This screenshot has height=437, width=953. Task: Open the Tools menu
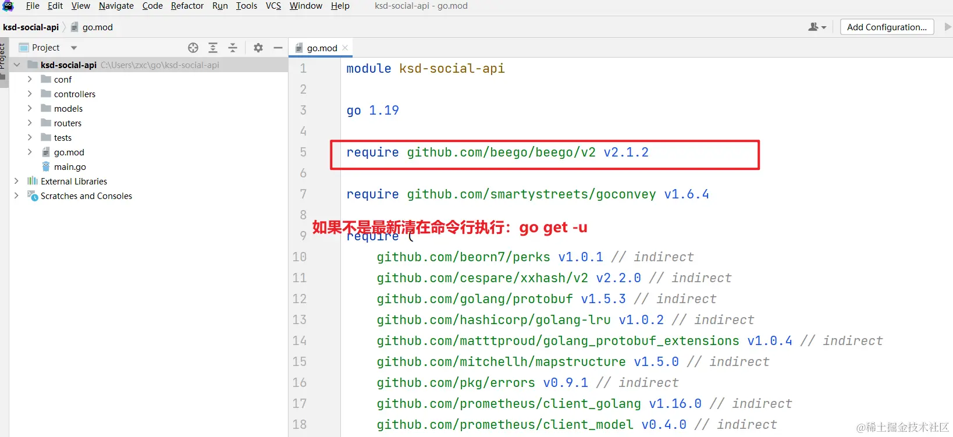point(247,6)
